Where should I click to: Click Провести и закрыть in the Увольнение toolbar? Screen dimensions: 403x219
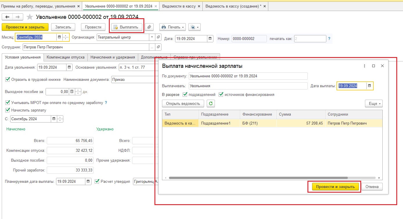(25, 27)
